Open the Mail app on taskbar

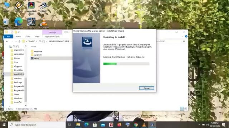pyautogui.click(x=103, y=125)
